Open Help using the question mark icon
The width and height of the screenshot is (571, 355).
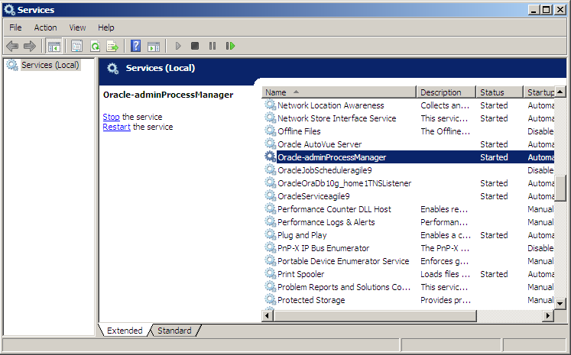point(135,47)
